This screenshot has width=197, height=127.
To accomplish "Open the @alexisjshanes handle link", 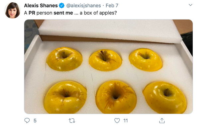I will click(x=83, y=6).
